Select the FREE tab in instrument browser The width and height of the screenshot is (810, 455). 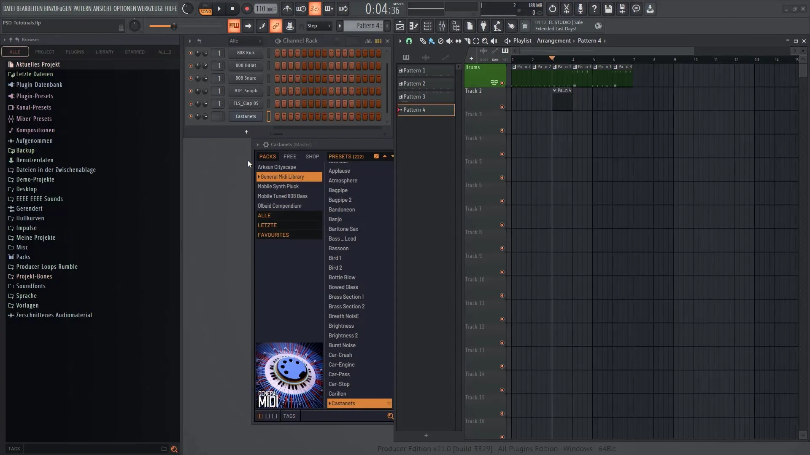click(x=289, y=156)
